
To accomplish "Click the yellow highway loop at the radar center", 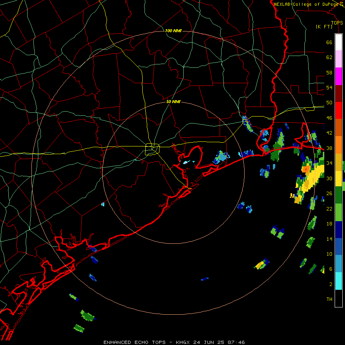I will 152,149.
